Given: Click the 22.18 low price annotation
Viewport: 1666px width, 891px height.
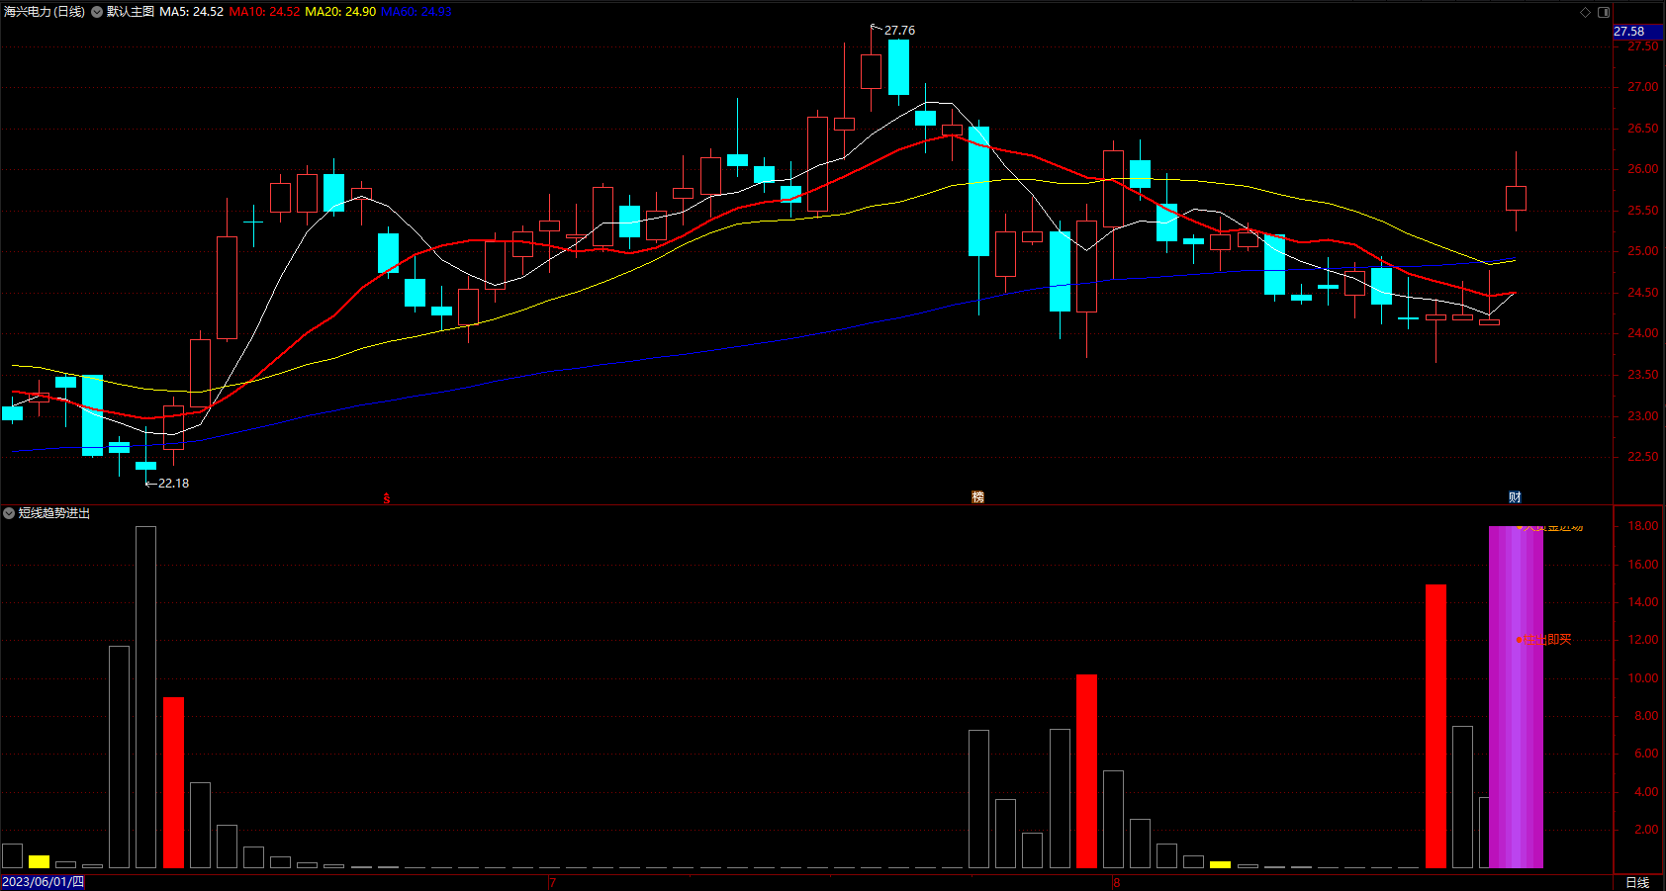Looking at the screenshot, I should [x=173, y=484].
